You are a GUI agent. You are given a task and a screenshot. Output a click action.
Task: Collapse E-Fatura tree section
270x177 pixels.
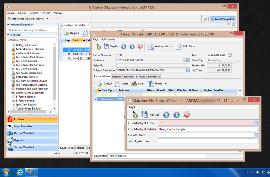click(x=8, y=35)
